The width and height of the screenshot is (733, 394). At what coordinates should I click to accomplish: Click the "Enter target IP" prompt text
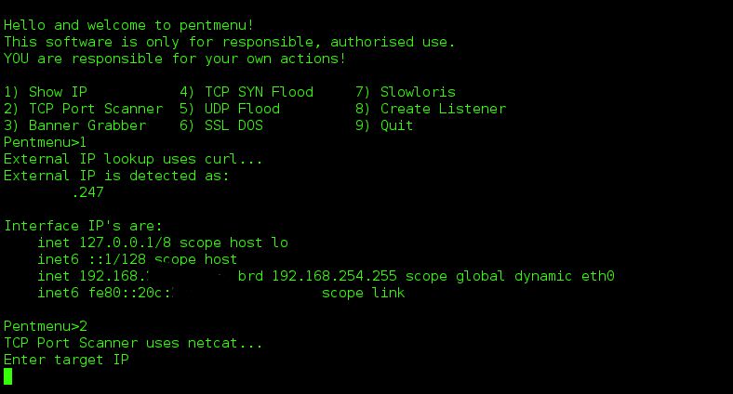click(x=67, y=360)
